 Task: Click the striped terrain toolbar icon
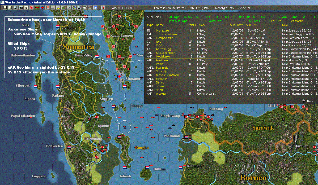90,8
